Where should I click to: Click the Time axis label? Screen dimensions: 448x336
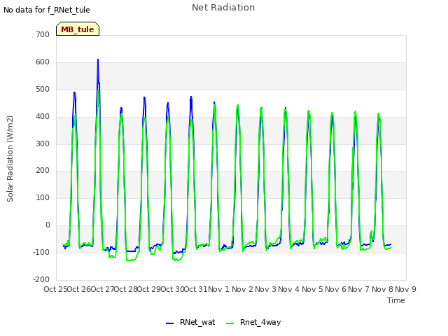point(396,300)
